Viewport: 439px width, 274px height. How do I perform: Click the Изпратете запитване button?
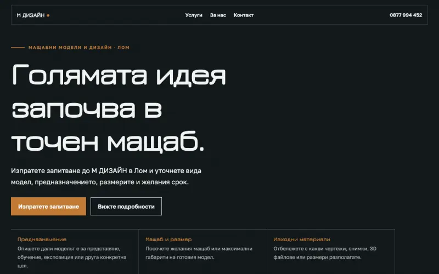click(48, 207)
